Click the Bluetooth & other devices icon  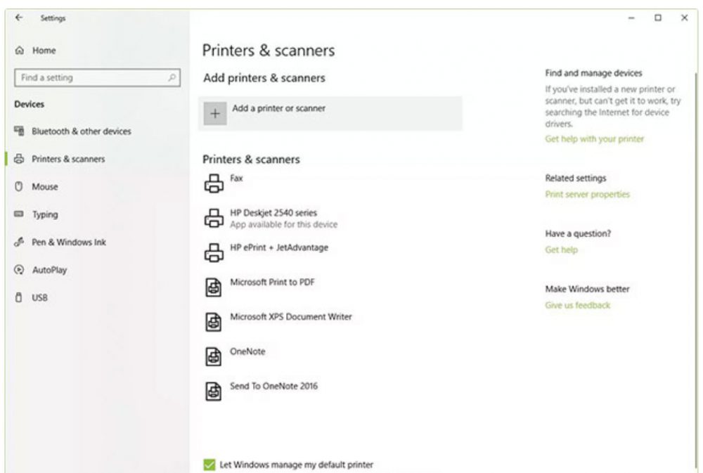tap(18, 131)
